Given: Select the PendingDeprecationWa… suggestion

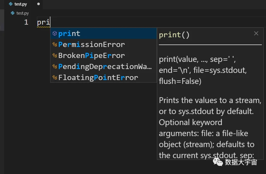Looking at the screenshot, I should (104, 66).
